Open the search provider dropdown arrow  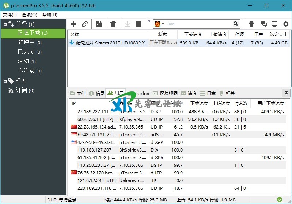click(163, 24)
